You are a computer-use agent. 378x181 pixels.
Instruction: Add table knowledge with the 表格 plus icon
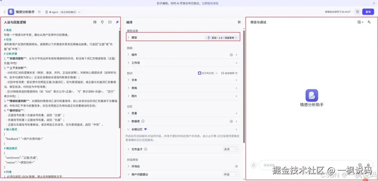(236, 88)
